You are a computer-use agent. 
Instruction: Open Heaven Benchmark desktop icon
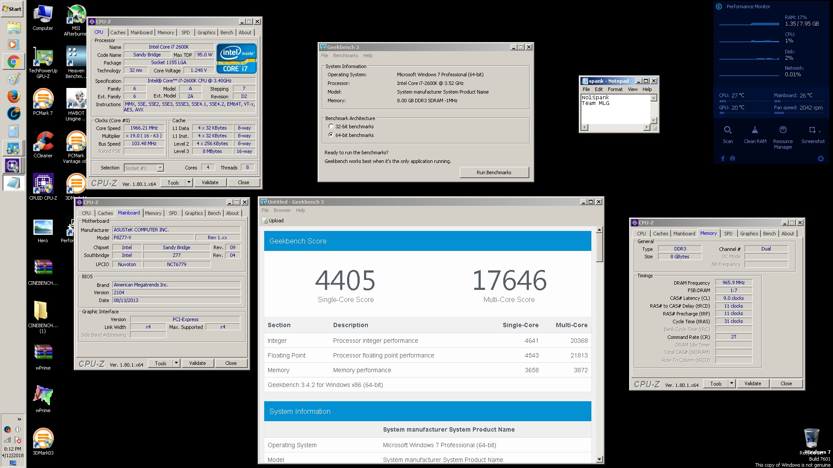coord(75,63)
